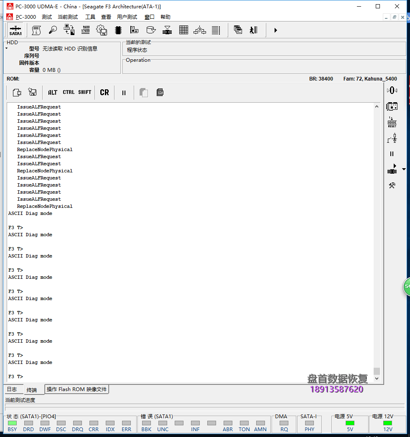
Task: Open the dropdown arrow beside the head icon
Action: (404, 169)
